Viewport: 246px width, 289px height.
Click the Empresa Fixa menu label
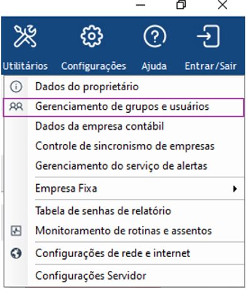point(66,189)
